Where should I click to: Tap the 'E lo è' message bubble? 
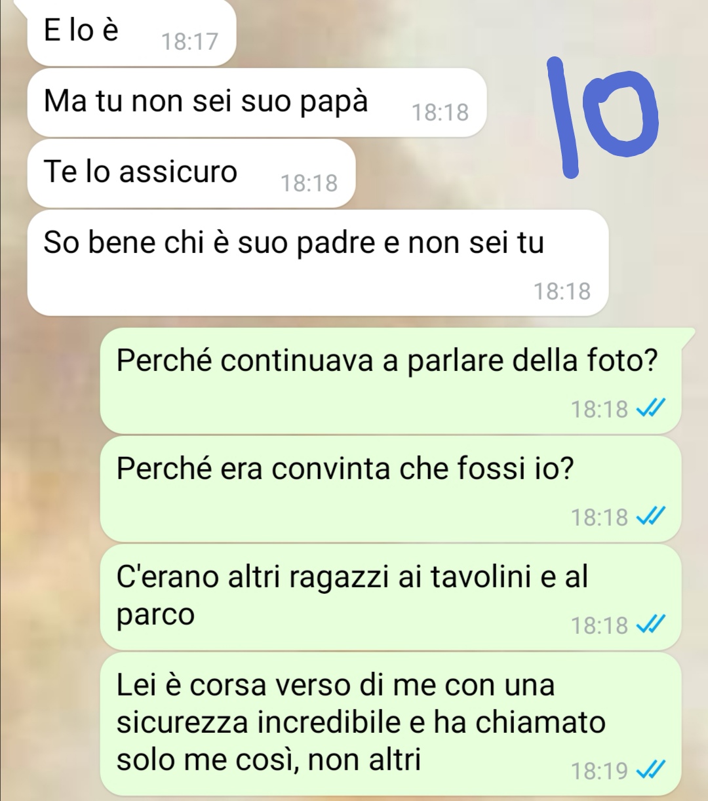131,33
